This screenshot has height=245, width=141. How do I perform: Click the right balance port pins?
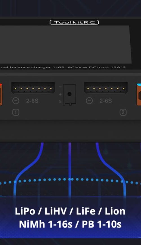tap(106, 89)
